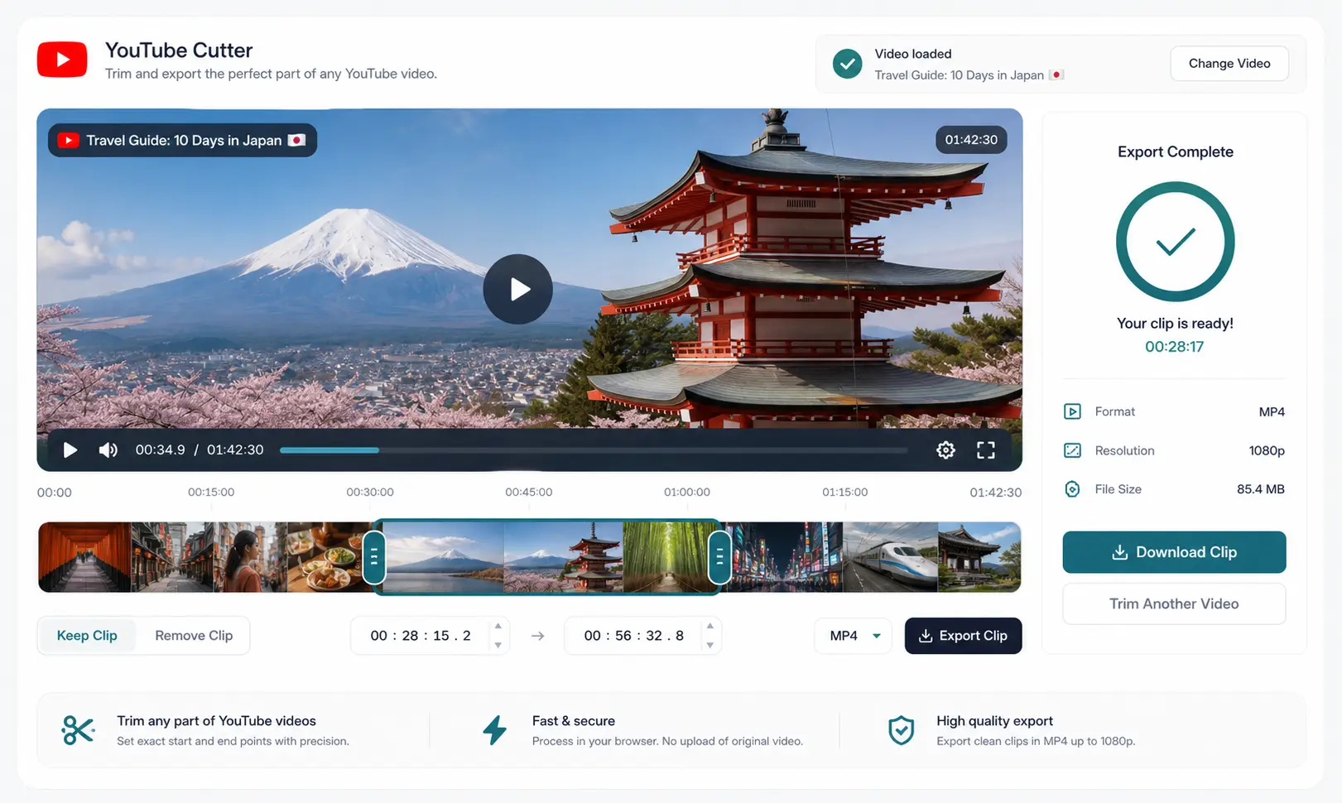Click the green video loaded checkmark icon
Screen dimensions: 1342x803
(x=847, y=64)
